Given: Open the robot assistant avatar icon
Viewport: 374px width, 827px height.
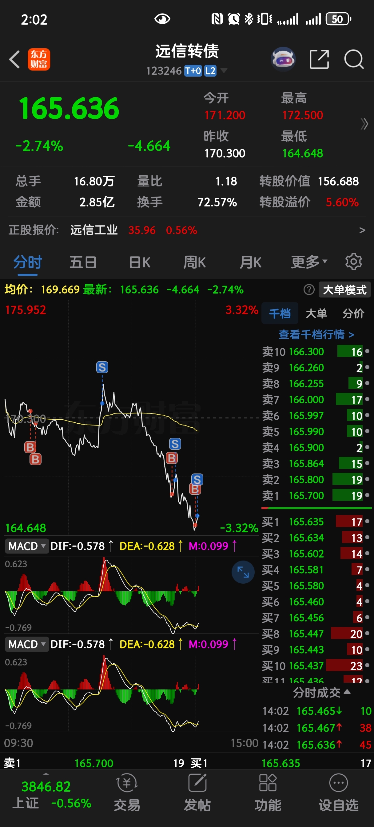Looking at the screenshot, I should (x=283, y=59).
